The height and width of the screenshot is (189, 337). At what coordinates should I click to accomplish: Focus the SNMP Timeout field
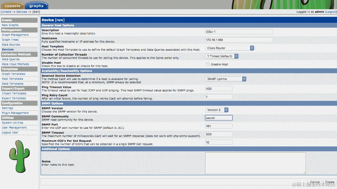[x=219, y=134]
